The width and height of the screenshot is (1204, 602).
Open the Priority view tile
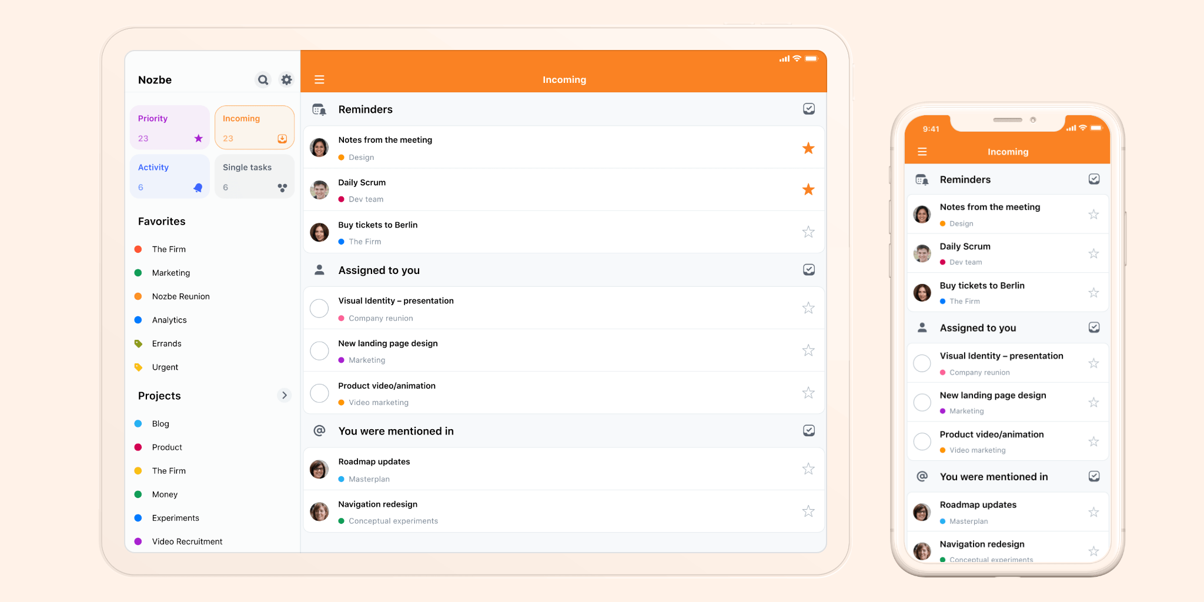(170, 128)
